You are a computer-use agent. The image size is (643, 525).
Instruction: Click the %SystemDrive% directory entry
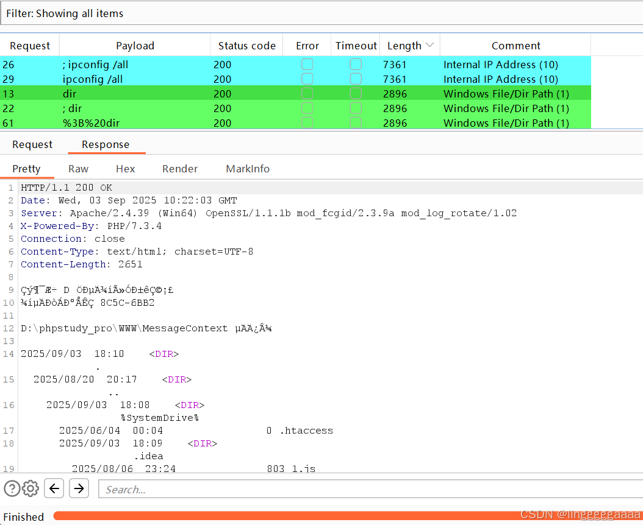[x=159, y=418]
